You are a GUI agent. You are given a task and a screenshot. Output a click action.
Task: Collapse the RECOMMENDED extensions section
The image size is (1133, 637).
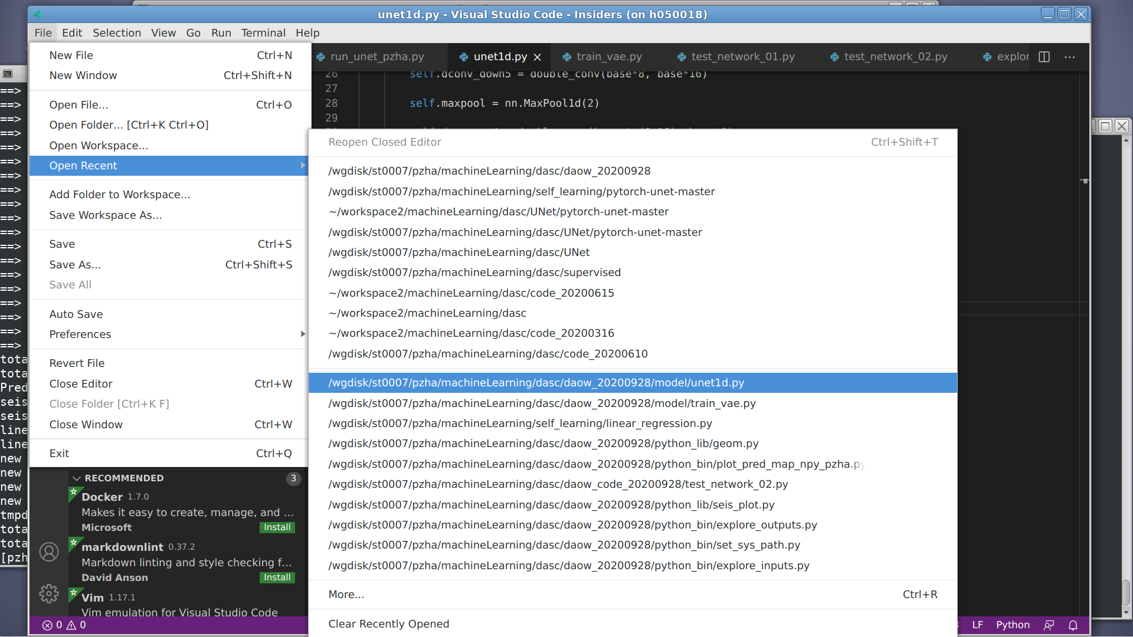pos(77,478)
